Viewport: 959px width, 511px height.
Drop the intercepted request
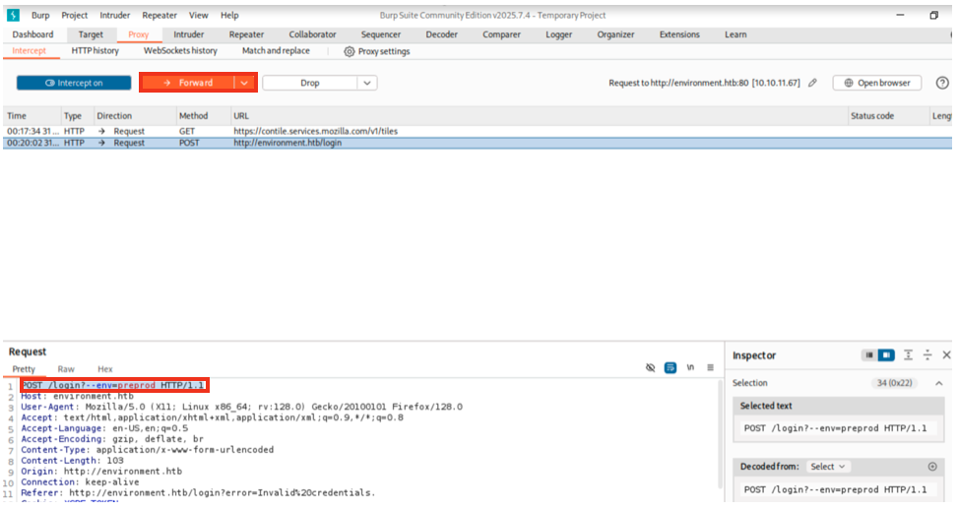pyautogui.click(x=309, y=83)
